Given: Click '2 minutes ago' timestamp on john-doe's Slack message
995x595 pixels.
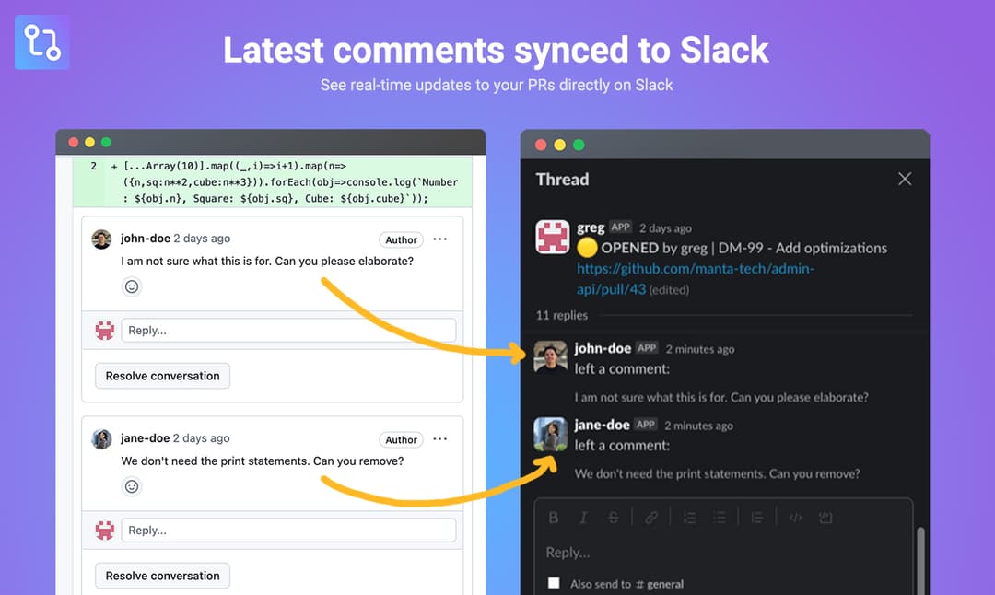Looking at the screenshot, I should point(700,349).
